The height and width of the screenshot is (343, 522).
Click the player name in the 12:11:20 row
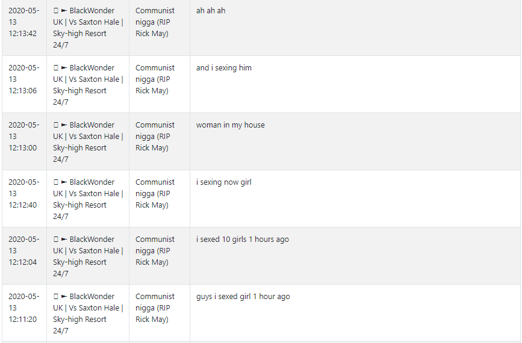(x=155, y=307)
